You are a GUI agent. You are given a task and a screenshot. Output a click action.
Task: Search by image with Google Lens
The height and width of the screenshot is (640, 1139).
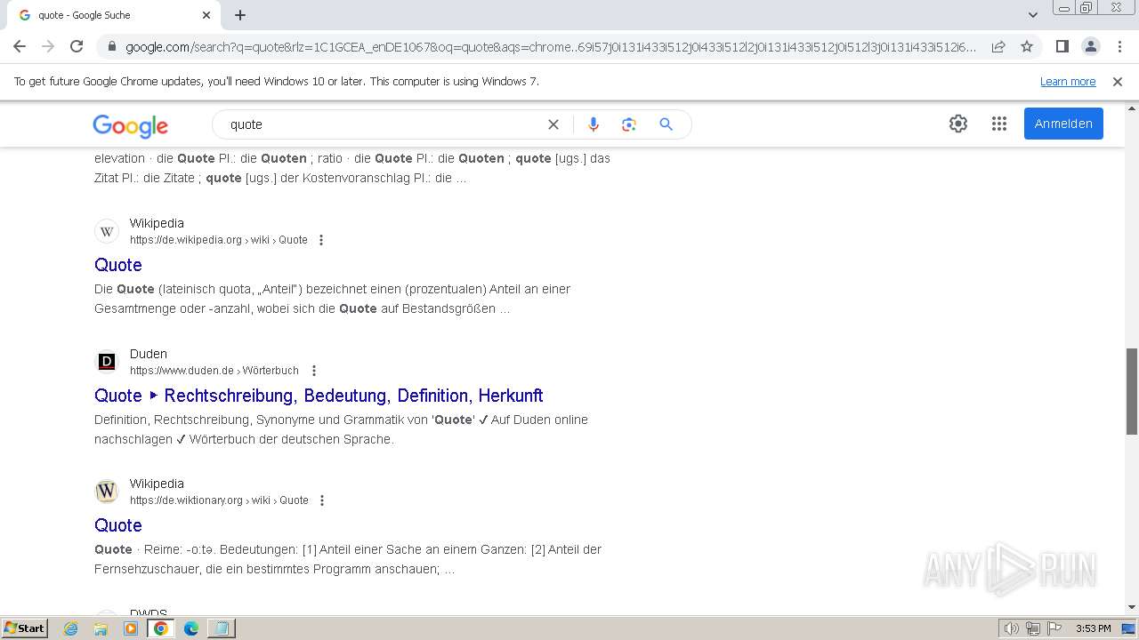pos(629,124)
